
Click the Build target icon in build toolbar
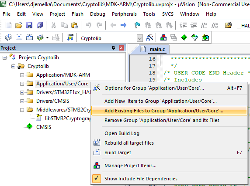pos(19,37)
